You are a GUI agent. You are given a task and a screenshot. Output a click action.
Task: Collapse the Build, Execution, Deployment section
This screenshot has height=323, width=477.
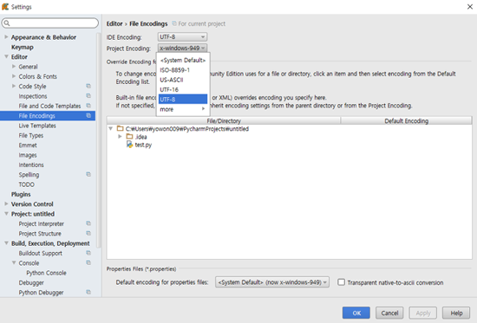coord(6,243)
